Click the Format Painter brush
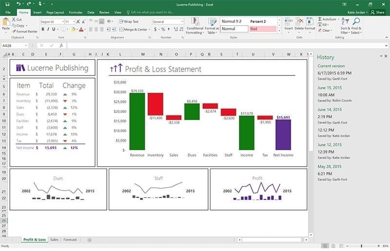 [x=14, y=31]
